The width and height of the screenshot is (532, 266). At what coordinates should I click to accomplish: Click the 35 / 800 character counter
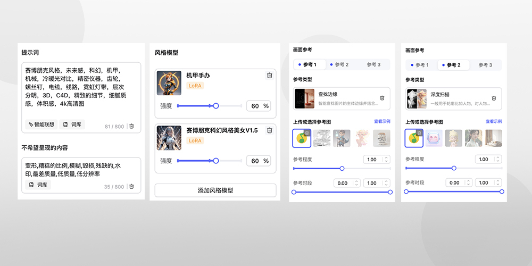coord(114,187)
